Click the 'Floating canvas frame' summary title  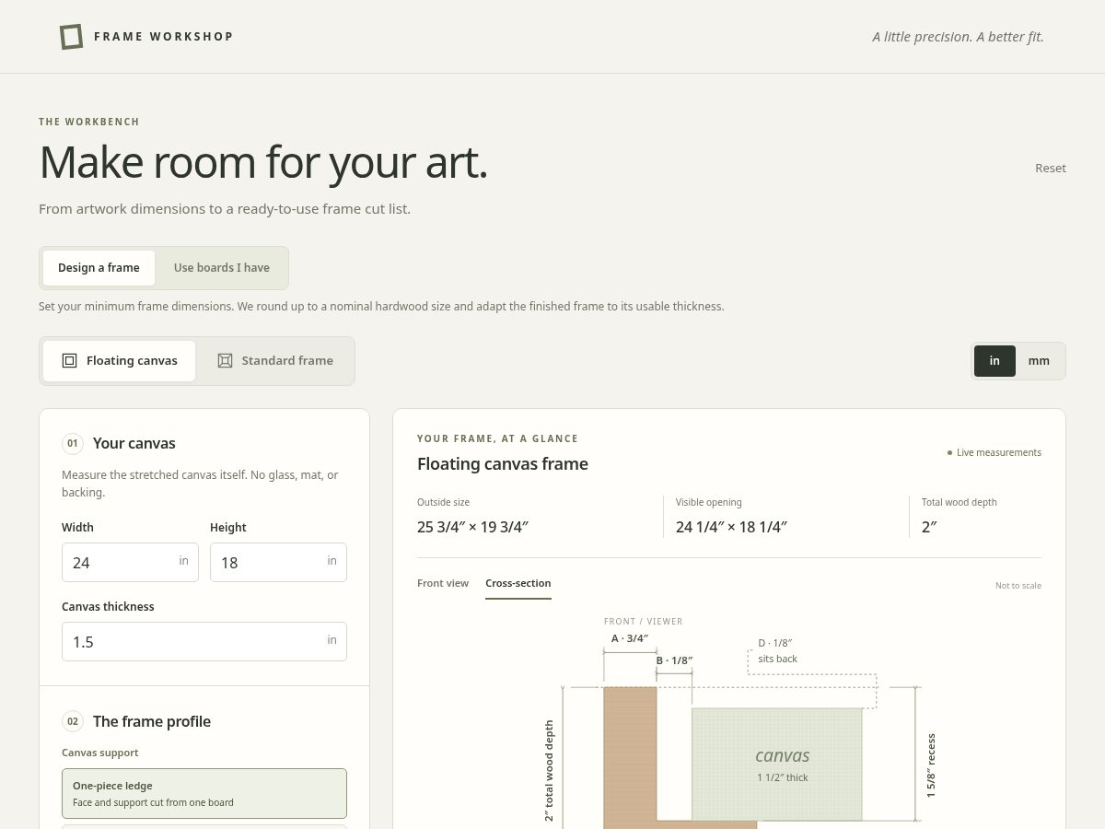503,464
